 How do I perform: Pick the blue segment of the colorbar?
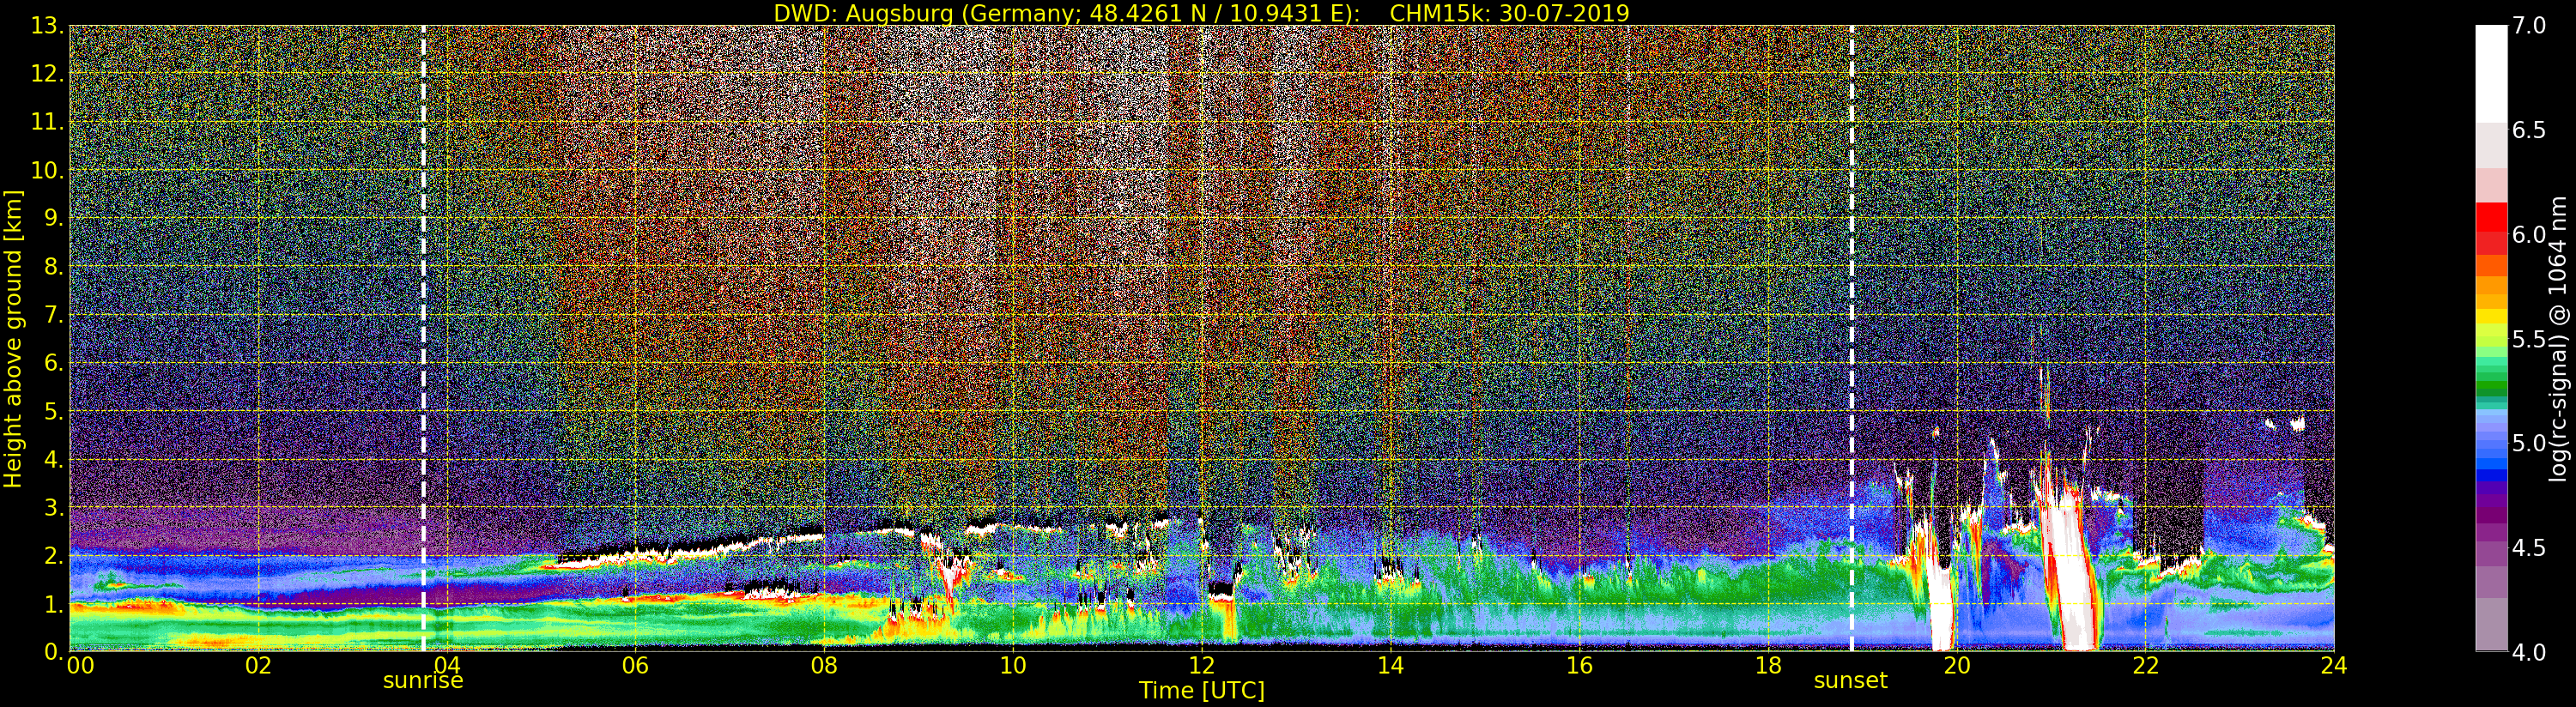(x=2491, y=475)
